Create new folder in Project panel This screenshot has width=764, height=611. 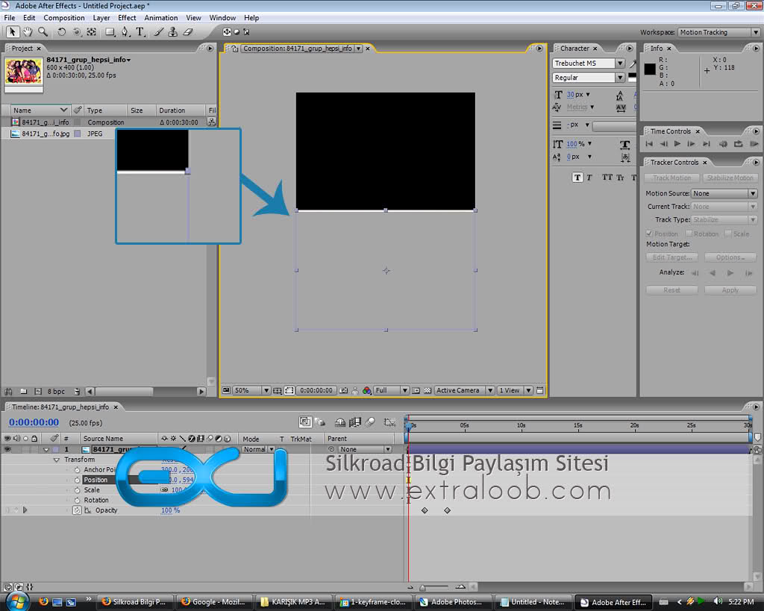tap(23, 391)
